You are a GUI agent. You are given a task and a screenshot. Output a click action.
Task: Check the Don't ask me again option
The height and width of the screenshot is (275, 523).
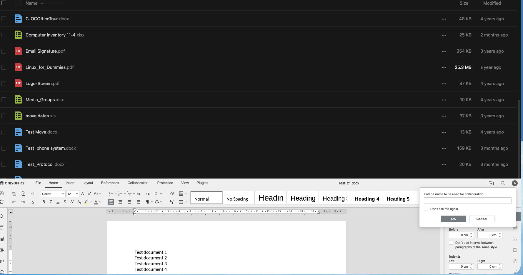(426, 209)
